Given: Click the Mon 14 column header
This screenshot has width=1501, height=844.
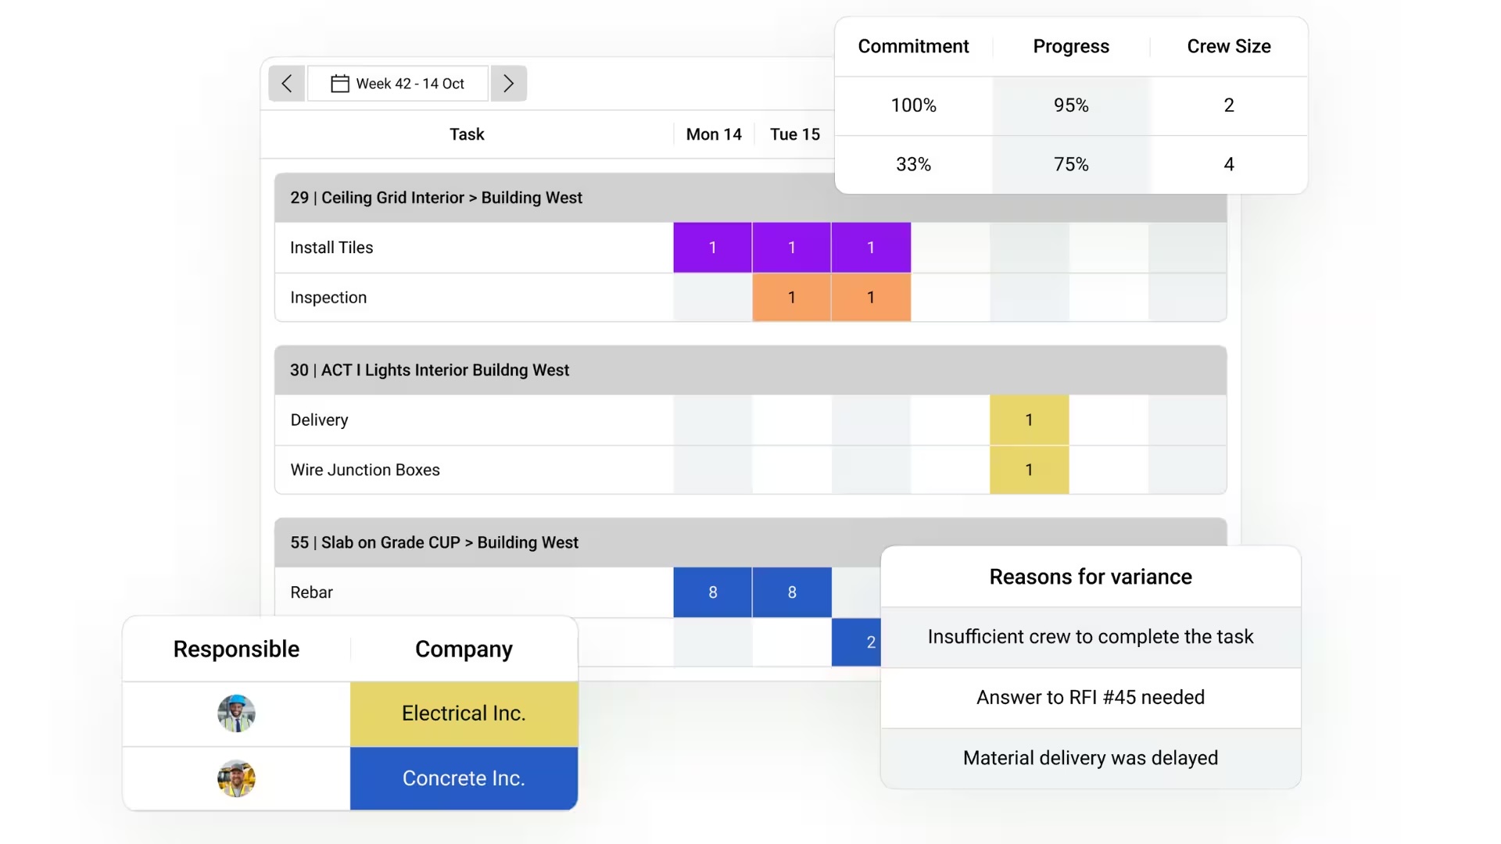Looking at the screenshot, I should point(713,134).
